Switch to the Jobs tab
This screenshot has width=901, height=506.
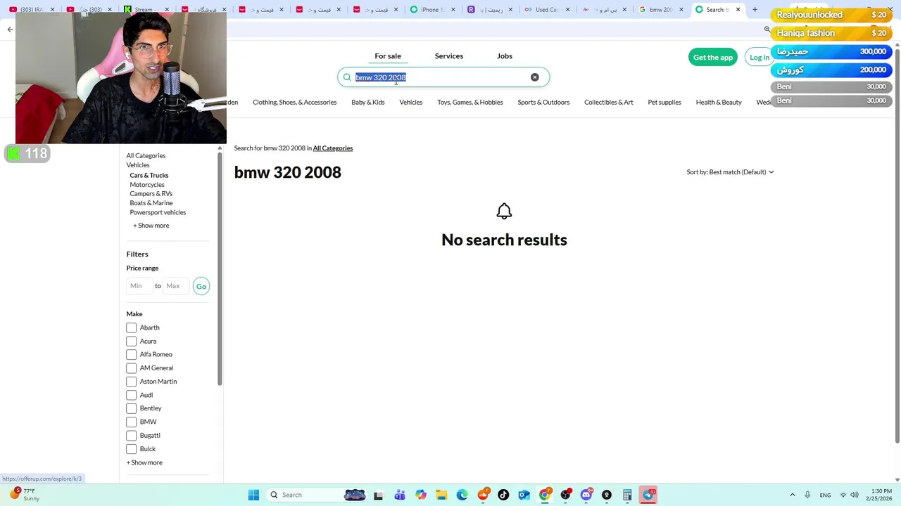pos(505,56)
